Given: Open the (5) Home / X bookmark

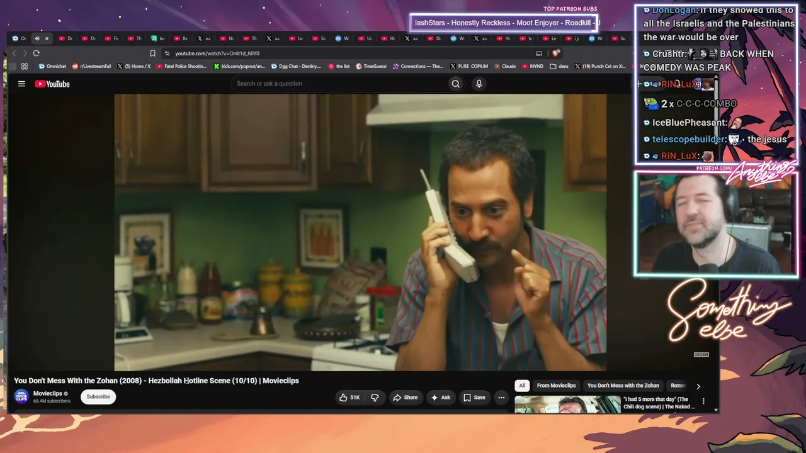Looking at the screenshot, I should click(x=133, y=66).
